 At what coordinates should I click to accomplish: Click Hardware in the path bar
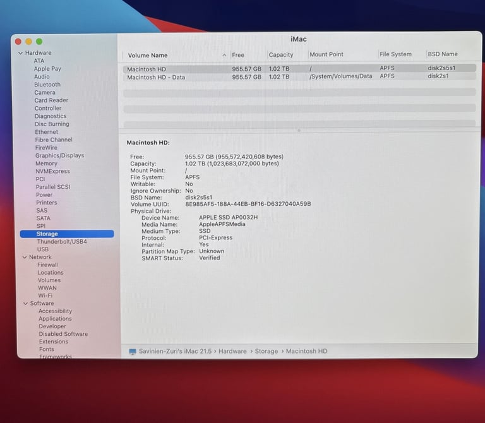[x=232, y=351]
